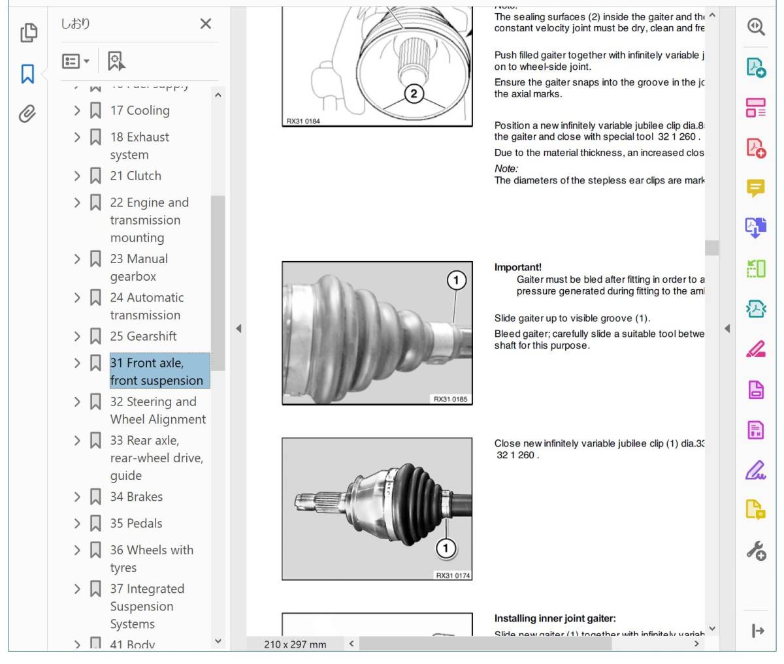
Task: Launch the purple Combine Files tool
Action: tap(756, 228)
